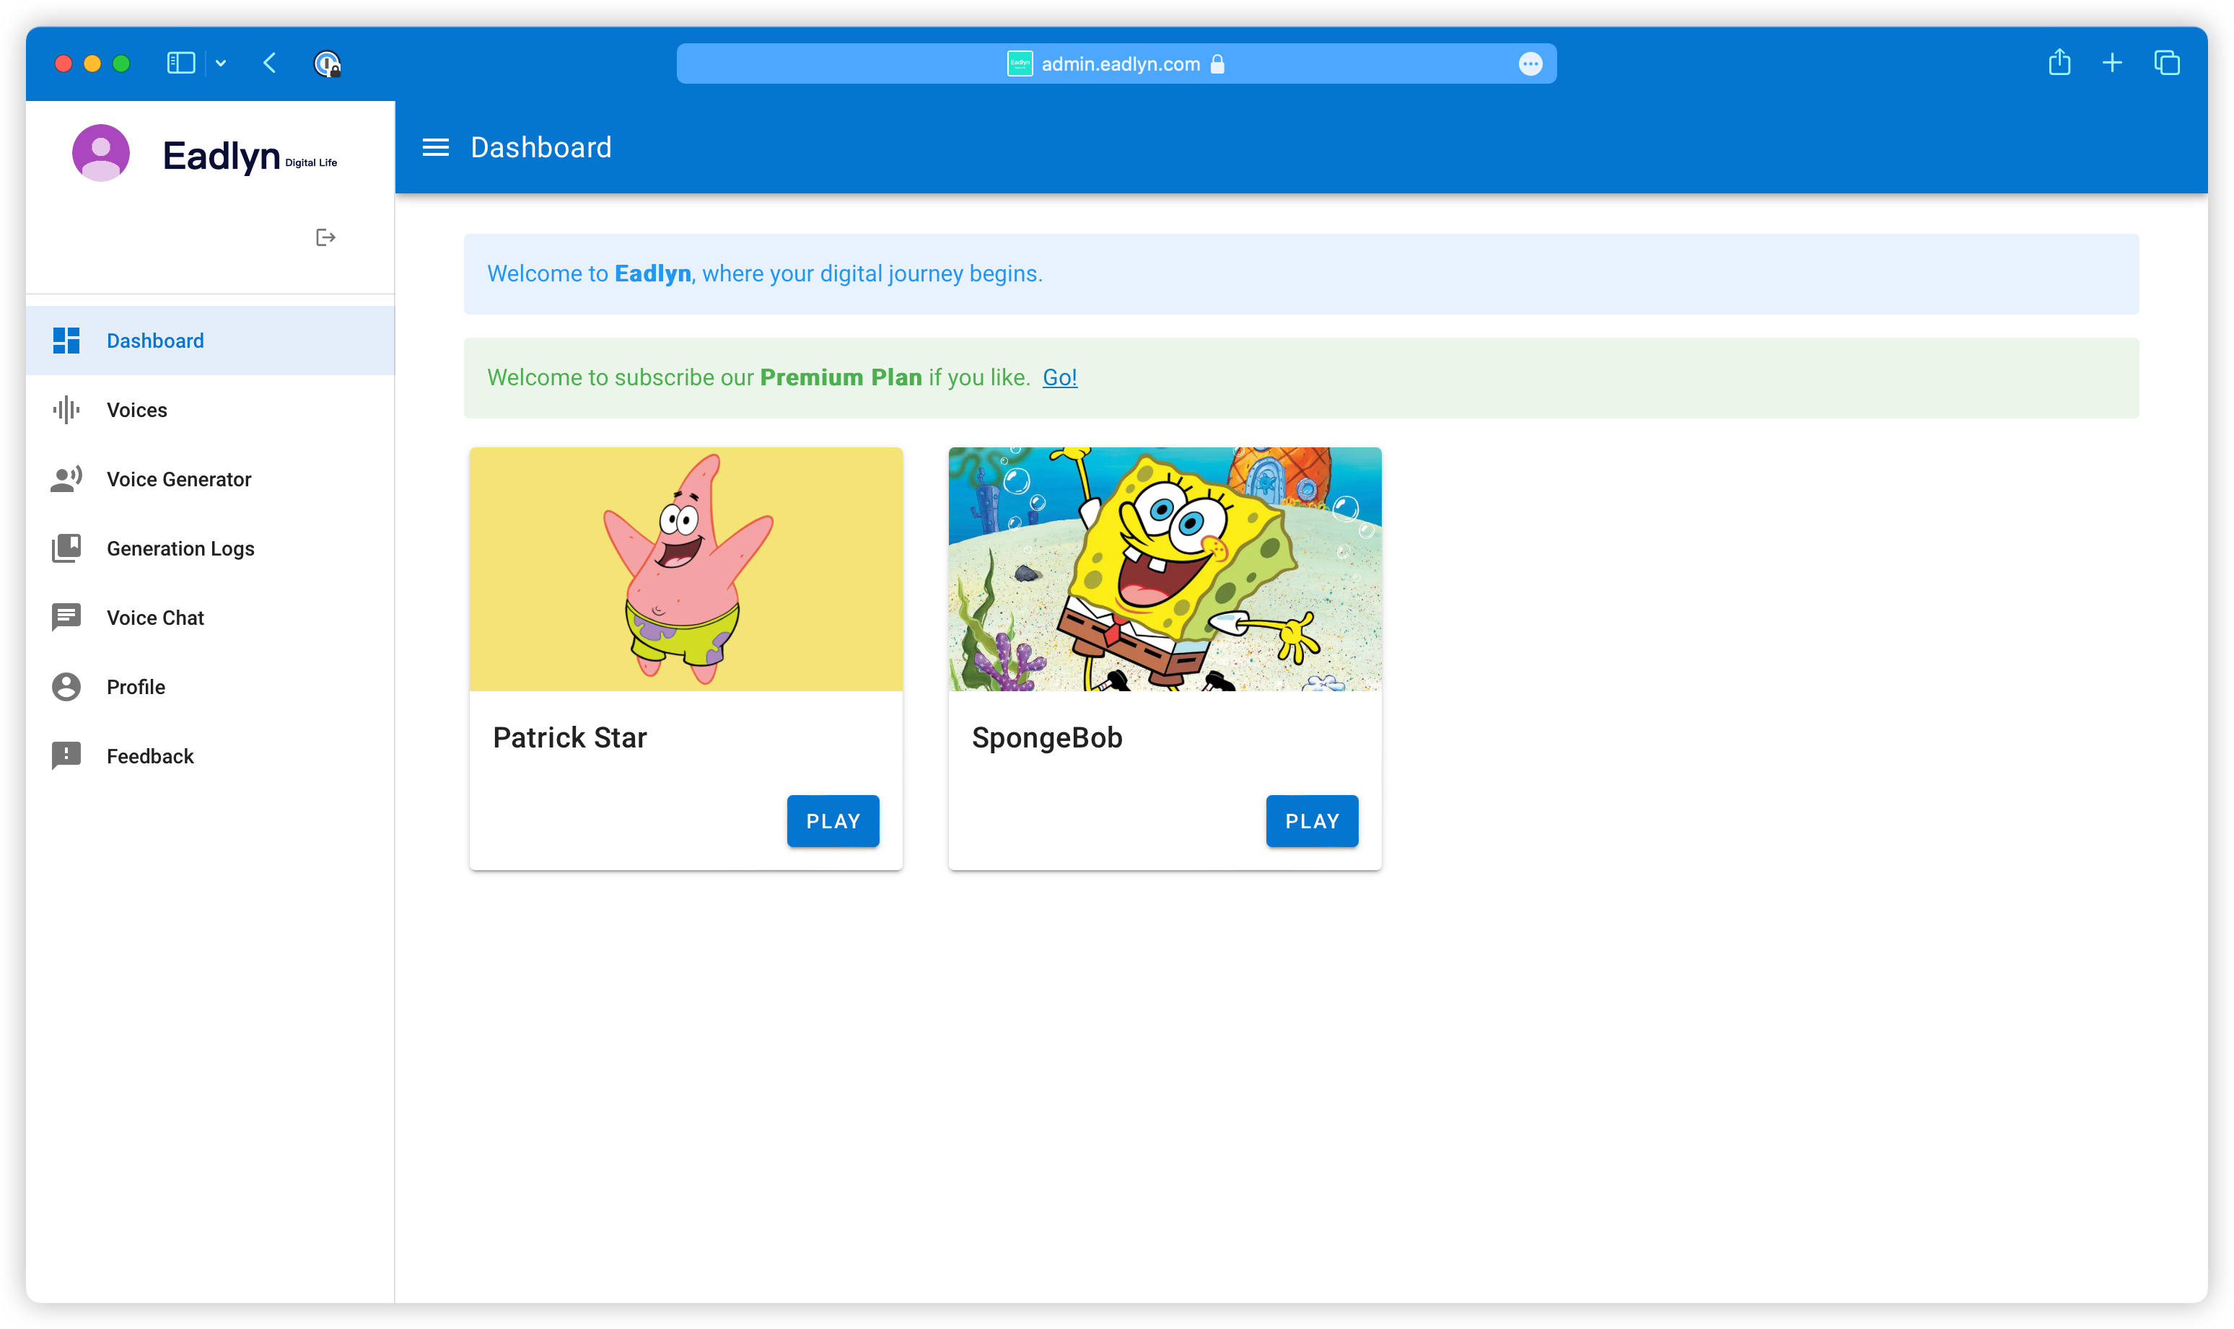Play the Patrick Star voice
Screen dimensions: 2234x1329
point(832,820)
